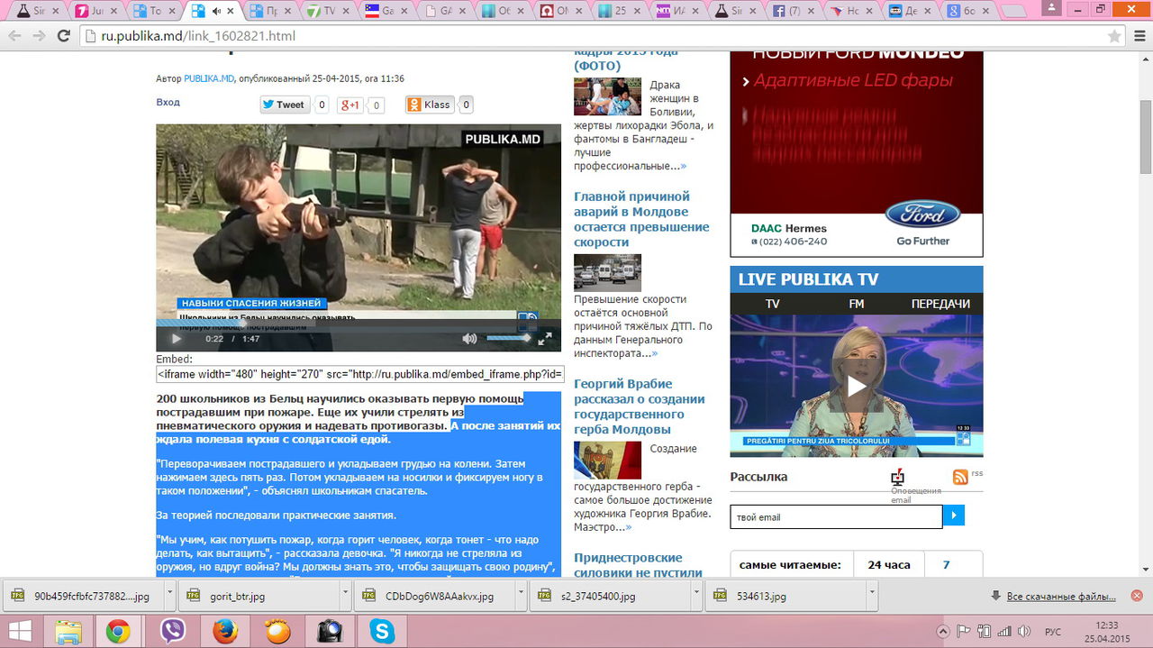Enter fullscreen mode in the video player
Viewport: 1153px width, 648px height.
click(545, 339)
